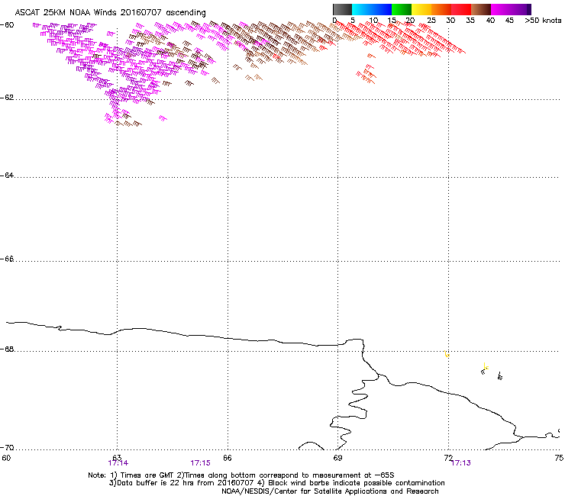Pick the orange 25-30 knots legend segment
This screenshot has width=565, height=496.
click(x=441, y=9)
